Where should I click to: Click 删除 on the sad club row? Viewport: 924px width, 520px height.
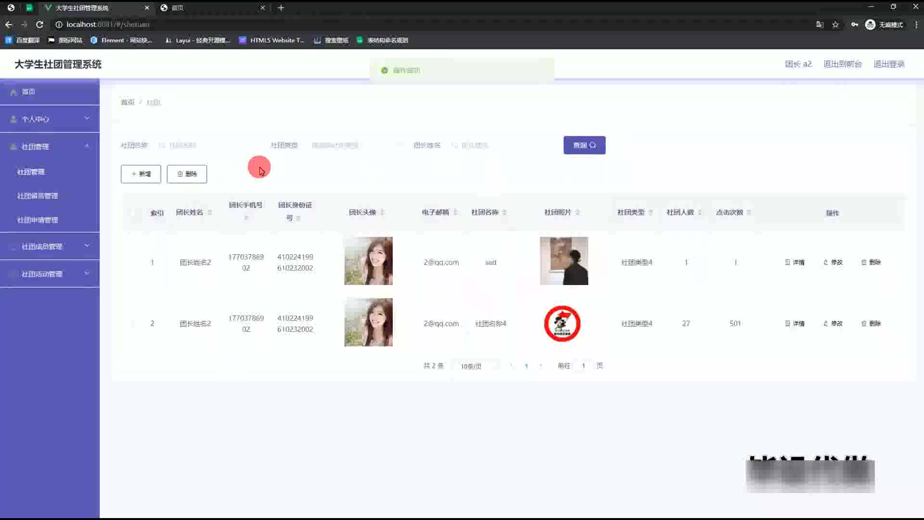tap(871, 262)
